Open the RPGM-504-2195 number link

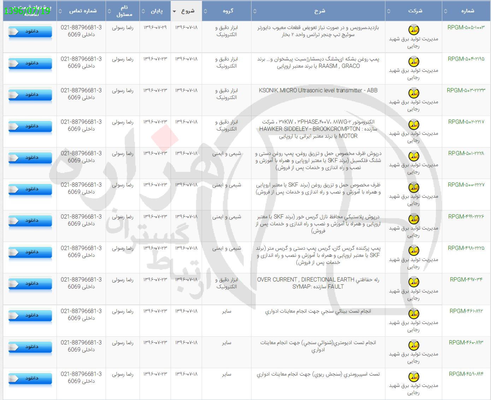[x=466, y=59]
